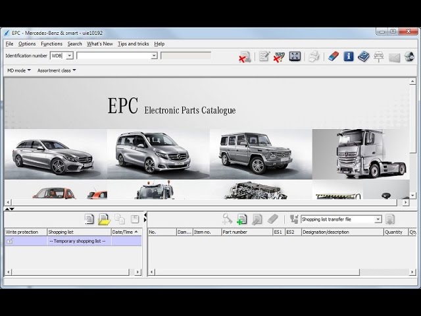The image size is (421, 316).
Task: Click the passenger car estate thumbnail
Action: pyautogui.click(x=55, y=154)
